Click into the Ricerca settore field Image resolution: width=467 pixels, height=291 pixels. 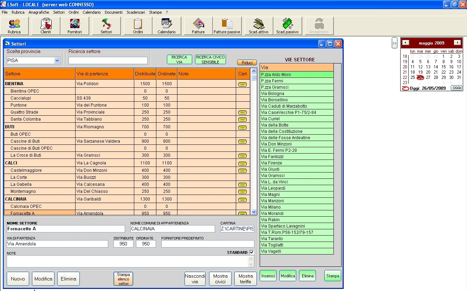pos(108,61)
